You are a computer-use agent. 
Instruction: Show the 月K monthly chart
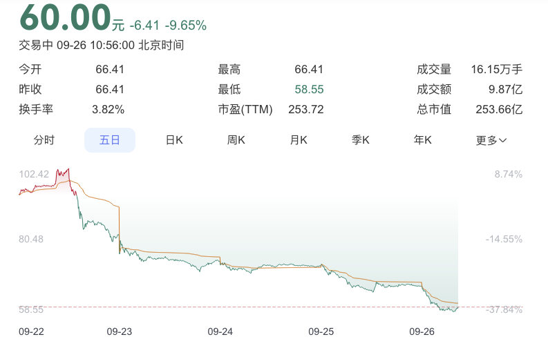(x=299, y=140)
